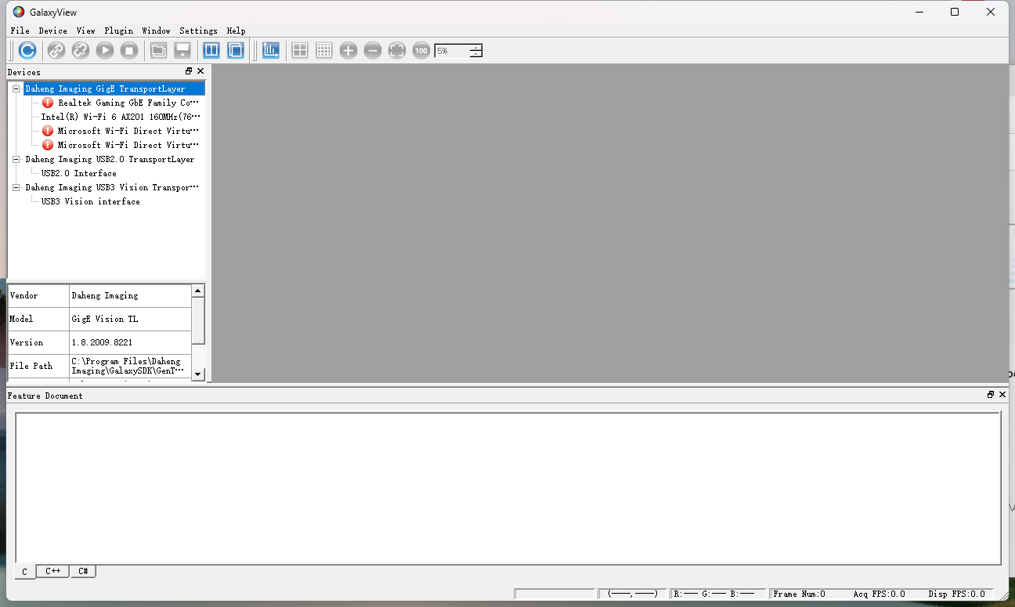Select the USB3 Vision interface item
The height and width of the screenshot is (607, 1015).
[91, 201]
